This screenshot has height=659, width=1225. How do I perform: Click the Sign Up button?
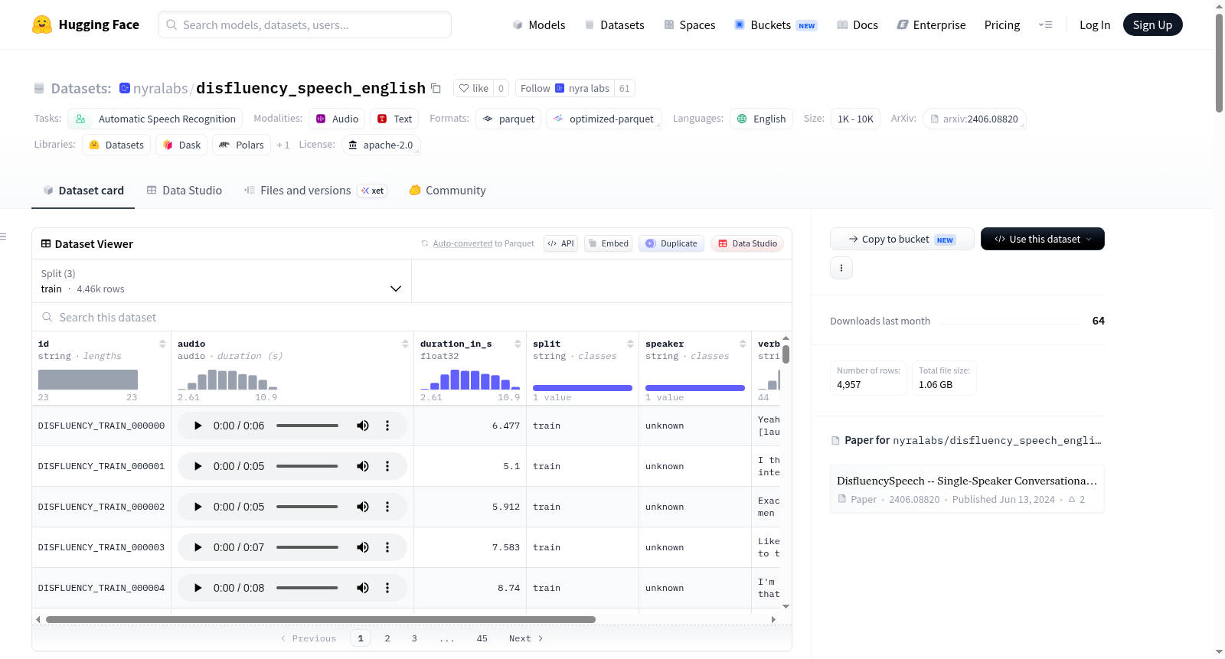point(1152,24)
